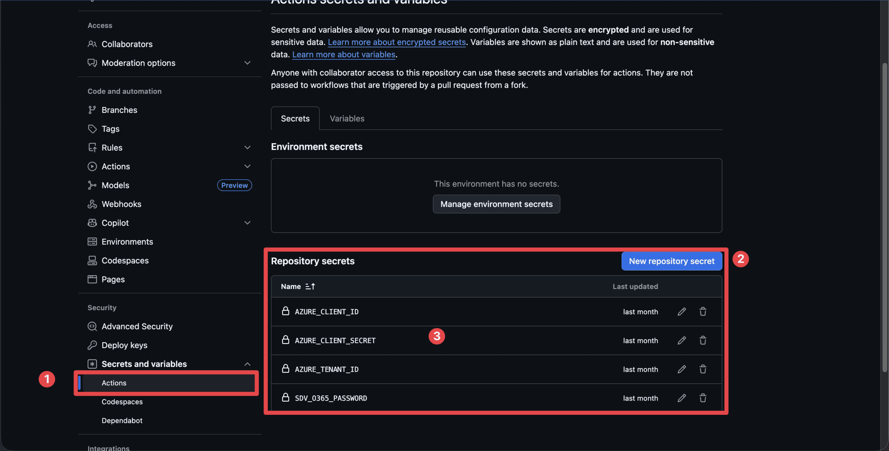Select the Secrets tab
The image size is (889, 451).
coord(295,118)
